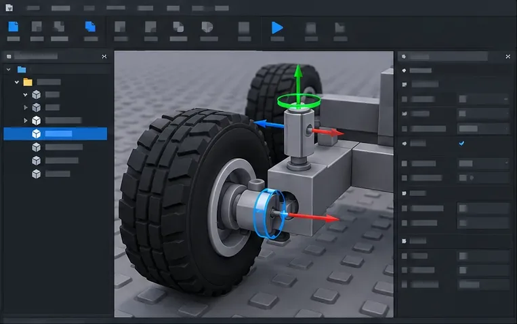The height and width of the screenshot is (324, 517).
Task: Click the blue single-page document toolbar icon
Action: point(13,26)
